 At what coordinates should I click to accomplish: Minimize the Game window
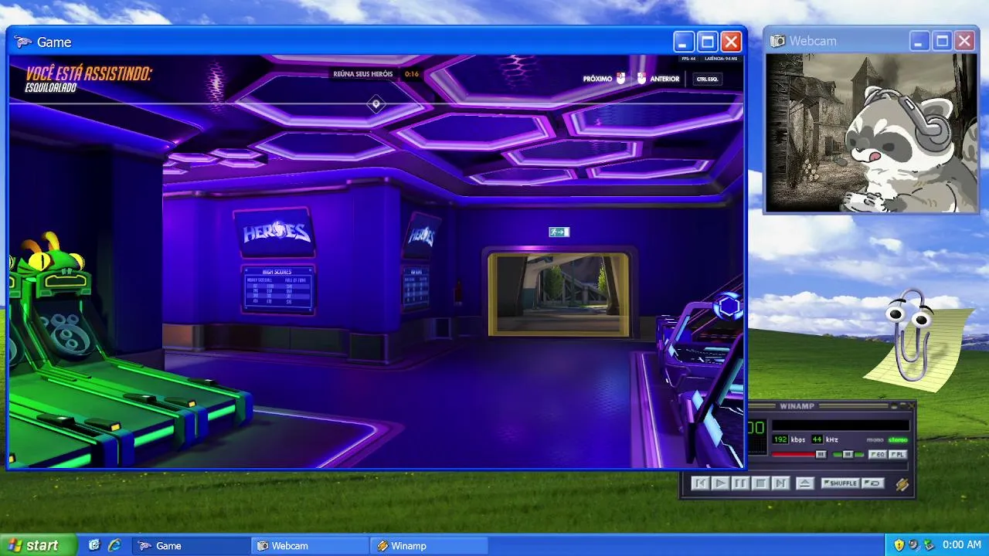coord(683,42)
